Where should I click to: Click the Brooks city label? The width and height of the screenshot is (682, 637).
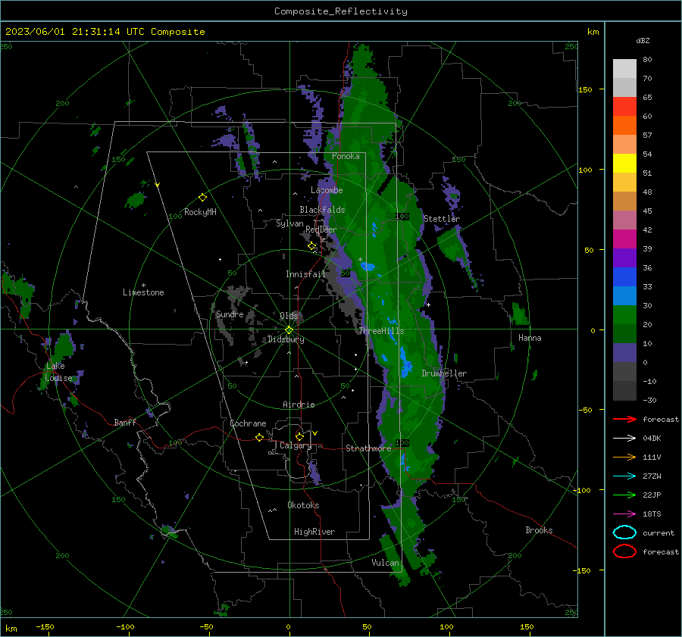point(539,530)
